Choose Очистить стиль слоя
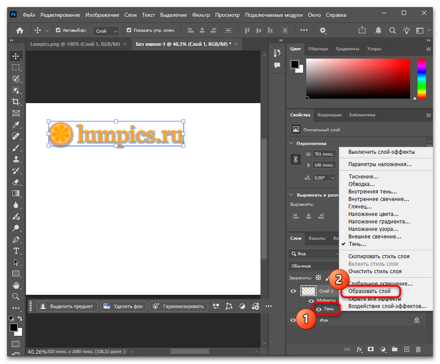Screen dimensions: 440x364 375,271
